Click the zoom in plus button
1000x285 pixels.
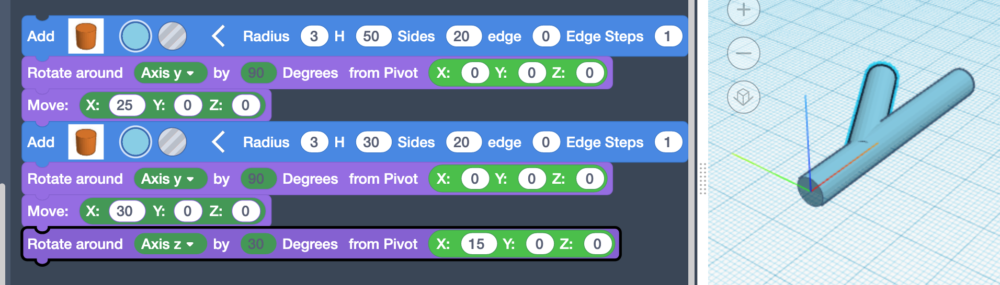[743, 10]
